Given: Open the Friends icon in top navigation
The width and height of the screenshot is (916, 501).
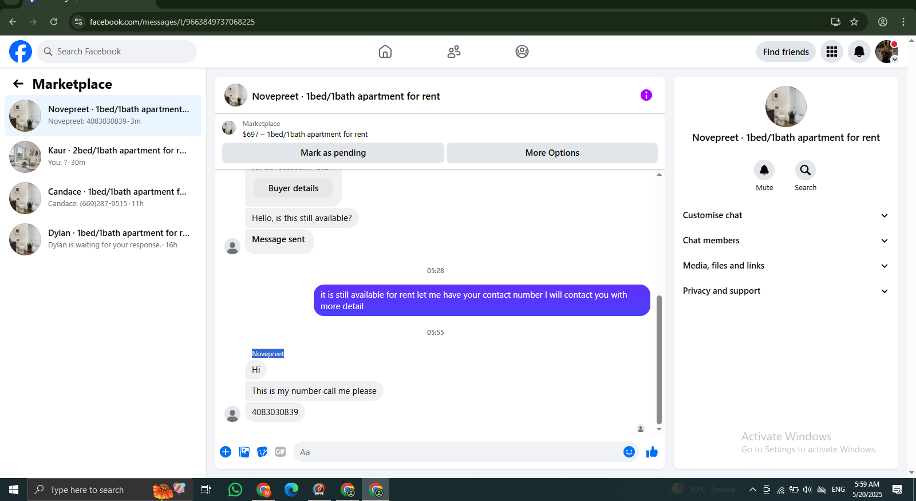Looking at the screenshot, I should [454, 52].
